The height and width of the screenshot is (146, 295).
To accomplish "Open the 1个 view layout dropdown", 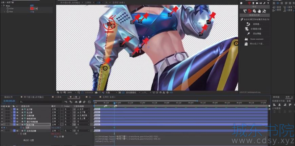I will pyautogui.click(x=147, y=92).
